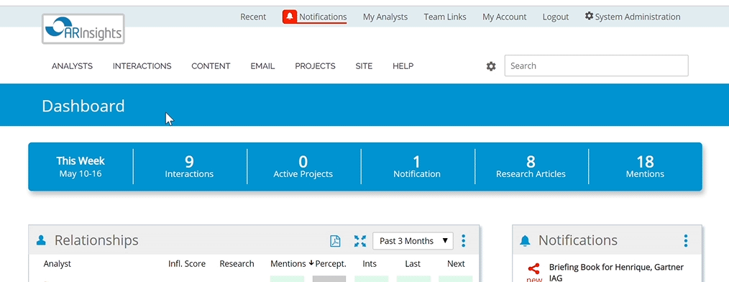Open Relationships panel three-dot menu

tap(463, 240)
